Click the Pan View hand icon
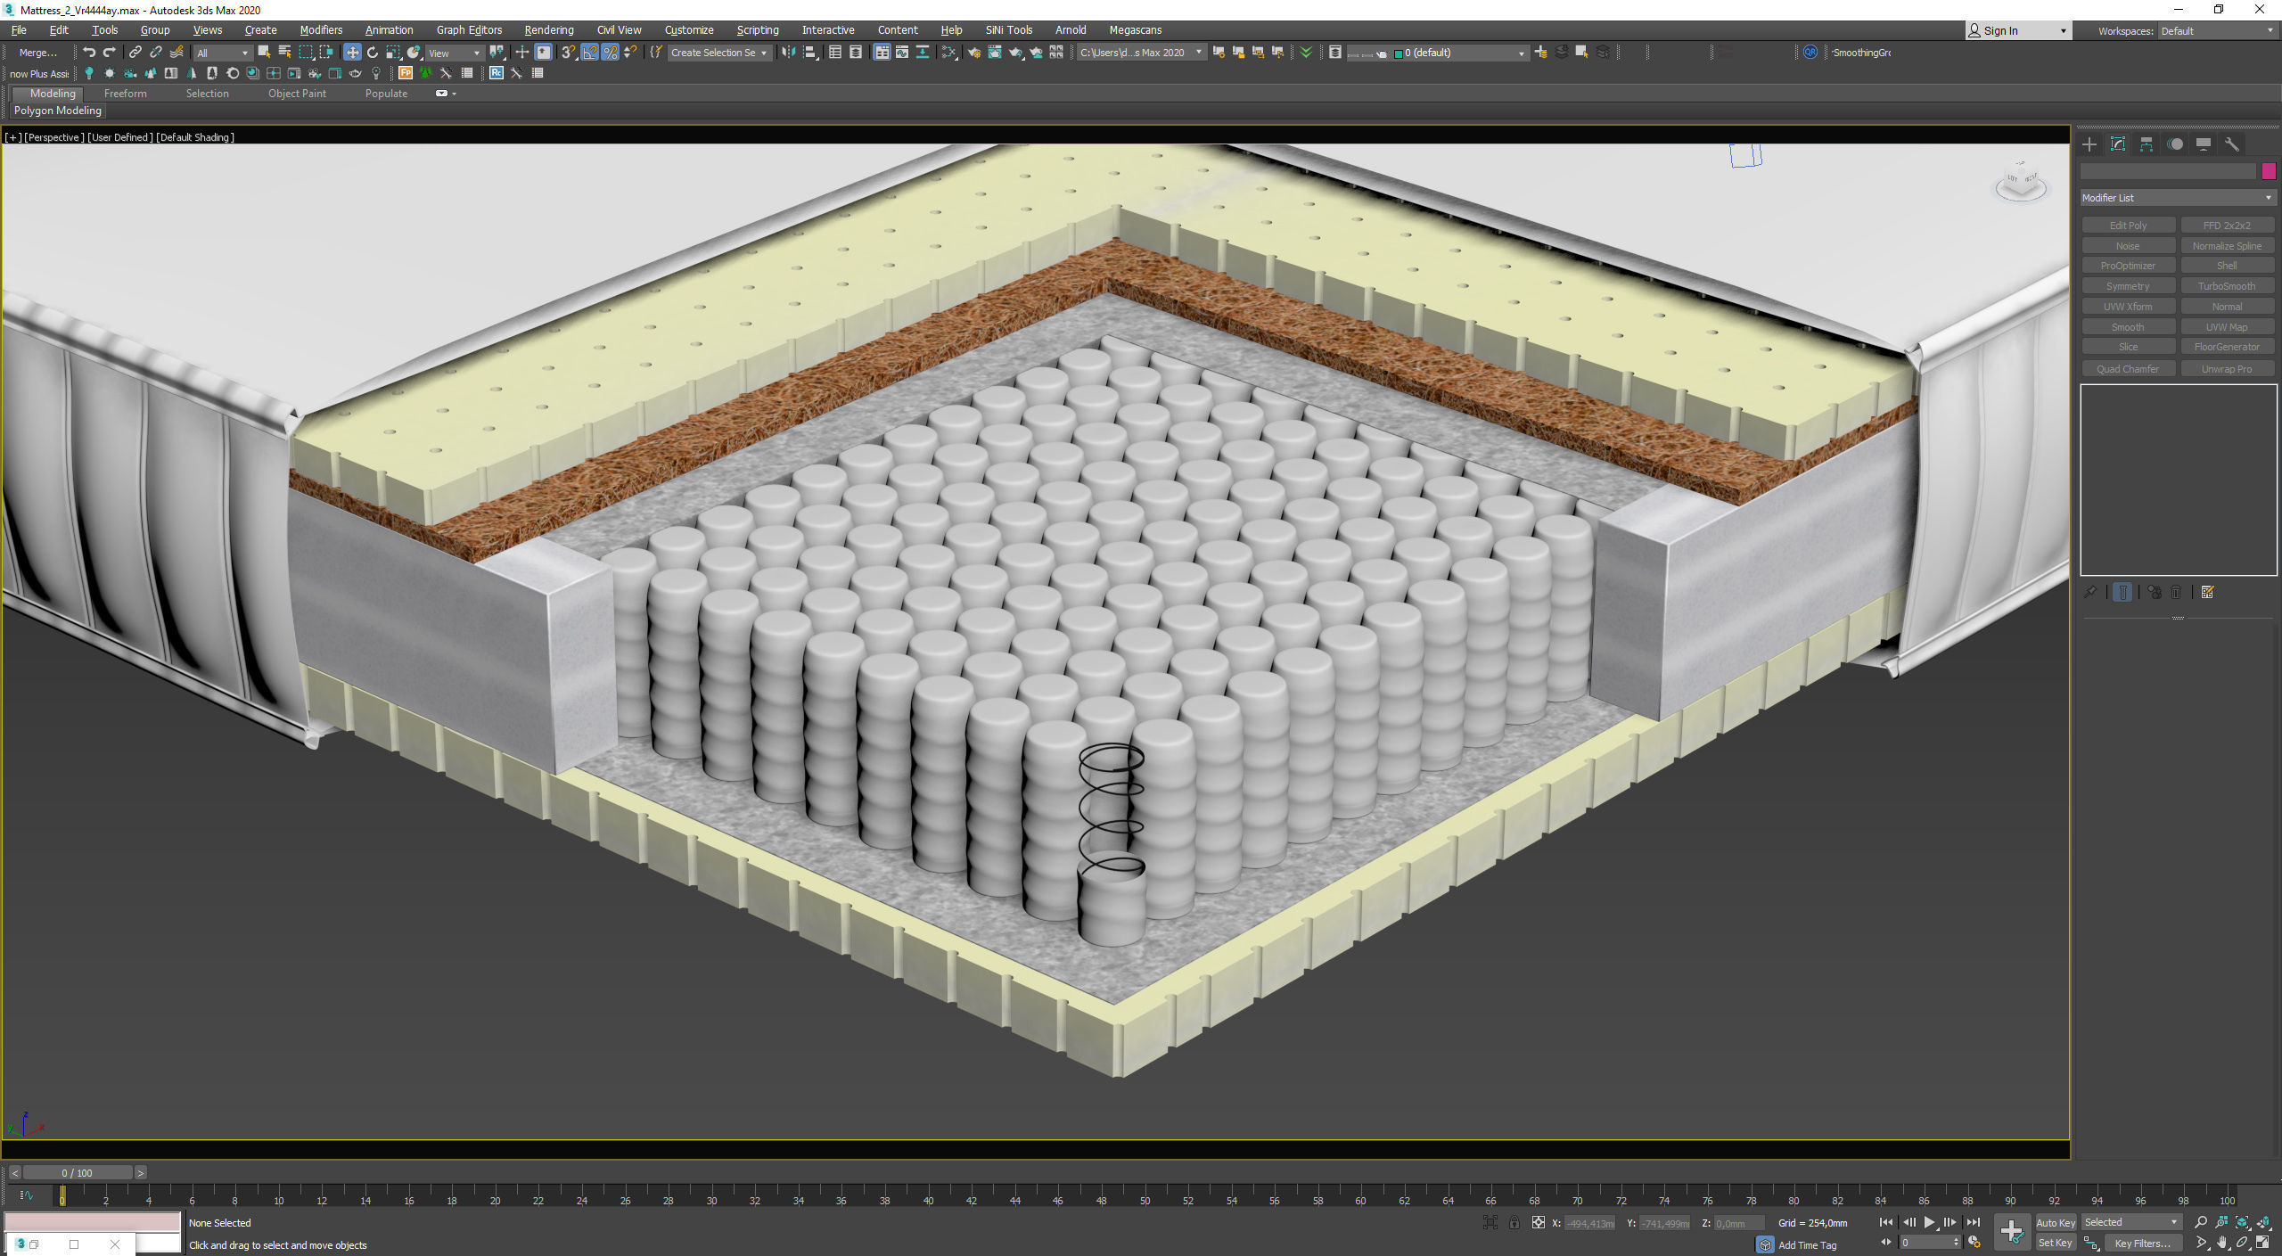This screenshot has width=2282, height=1256. pyautogui.click(x=2221, y=1243)
